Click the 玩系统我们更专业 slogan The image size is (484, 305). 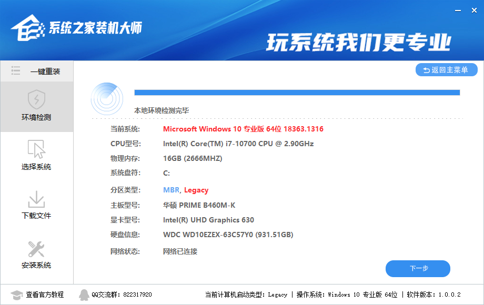[x=359, y=42]
